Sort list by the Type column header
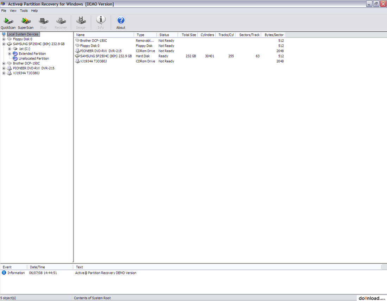 (x=145, y=35)
